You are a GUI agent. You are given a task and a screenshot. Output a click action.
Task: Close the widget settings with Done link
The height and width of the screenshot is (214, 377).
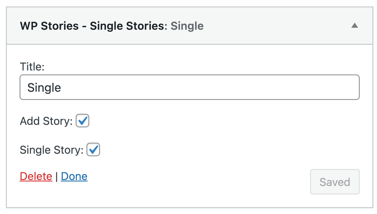(74, 176)
